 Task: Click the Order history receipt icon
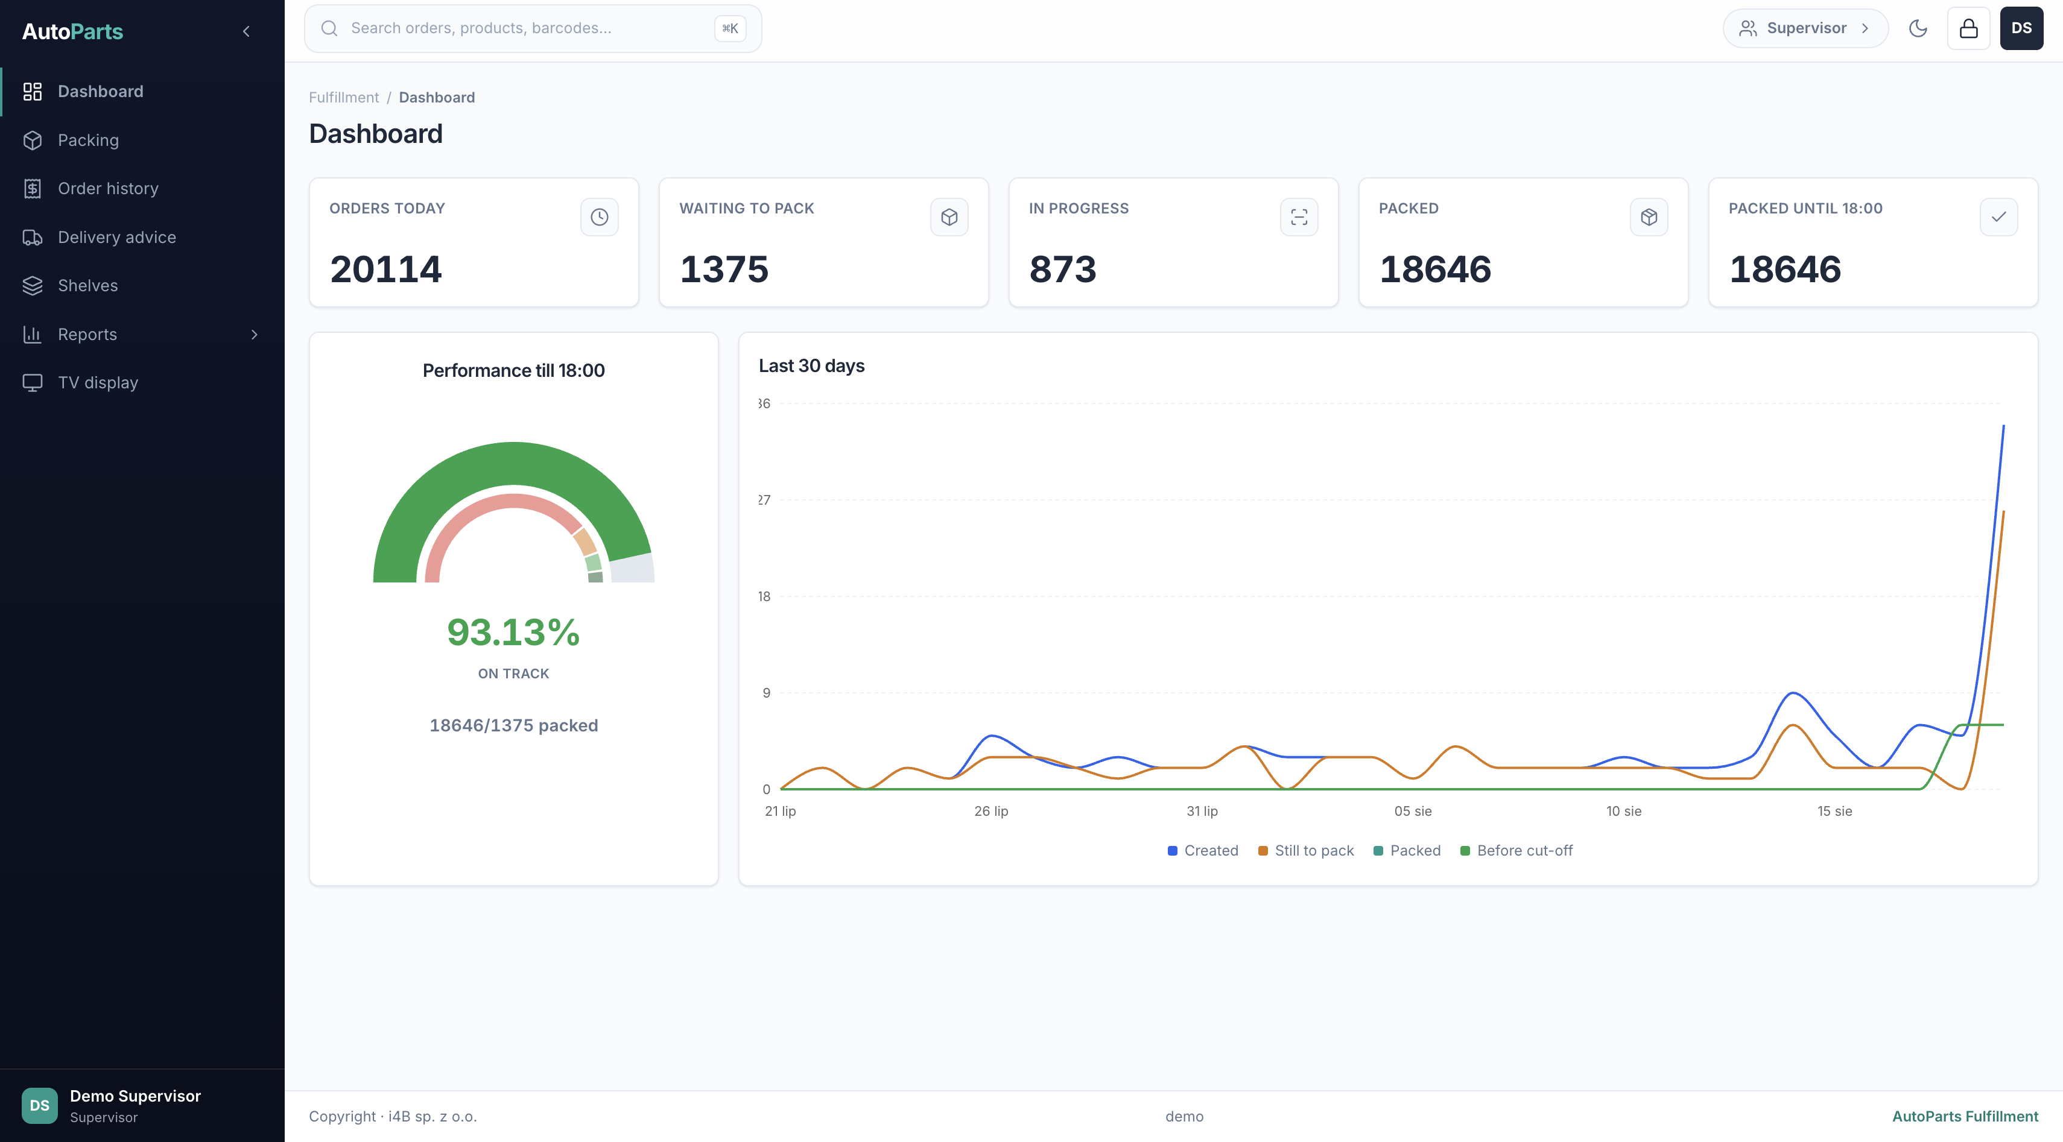click(x=32, y=189)
